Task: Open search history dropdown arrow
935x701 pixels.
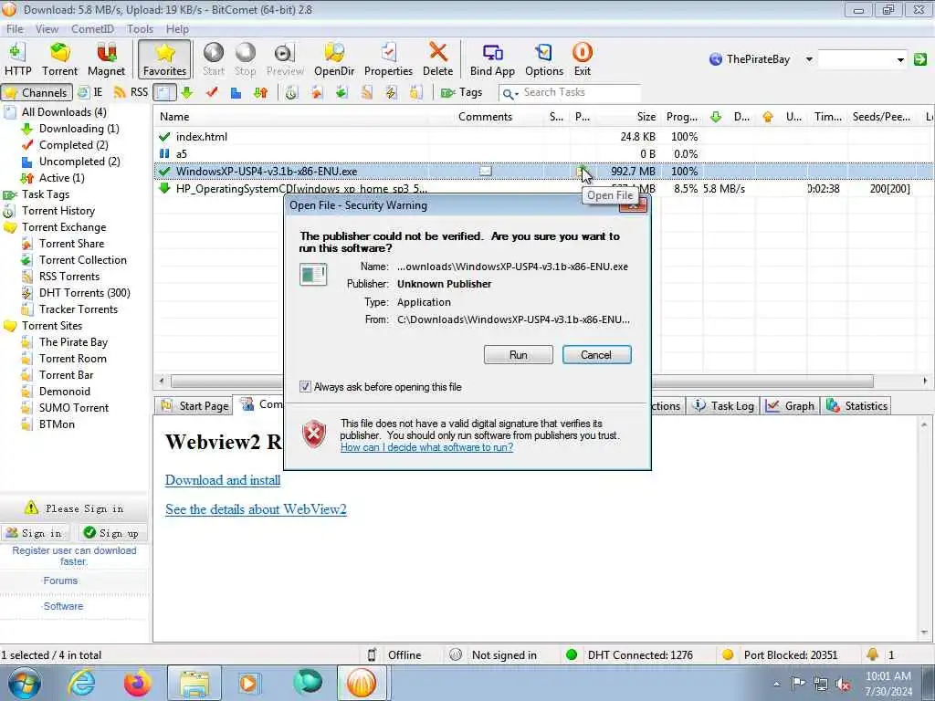Action: 900,59
